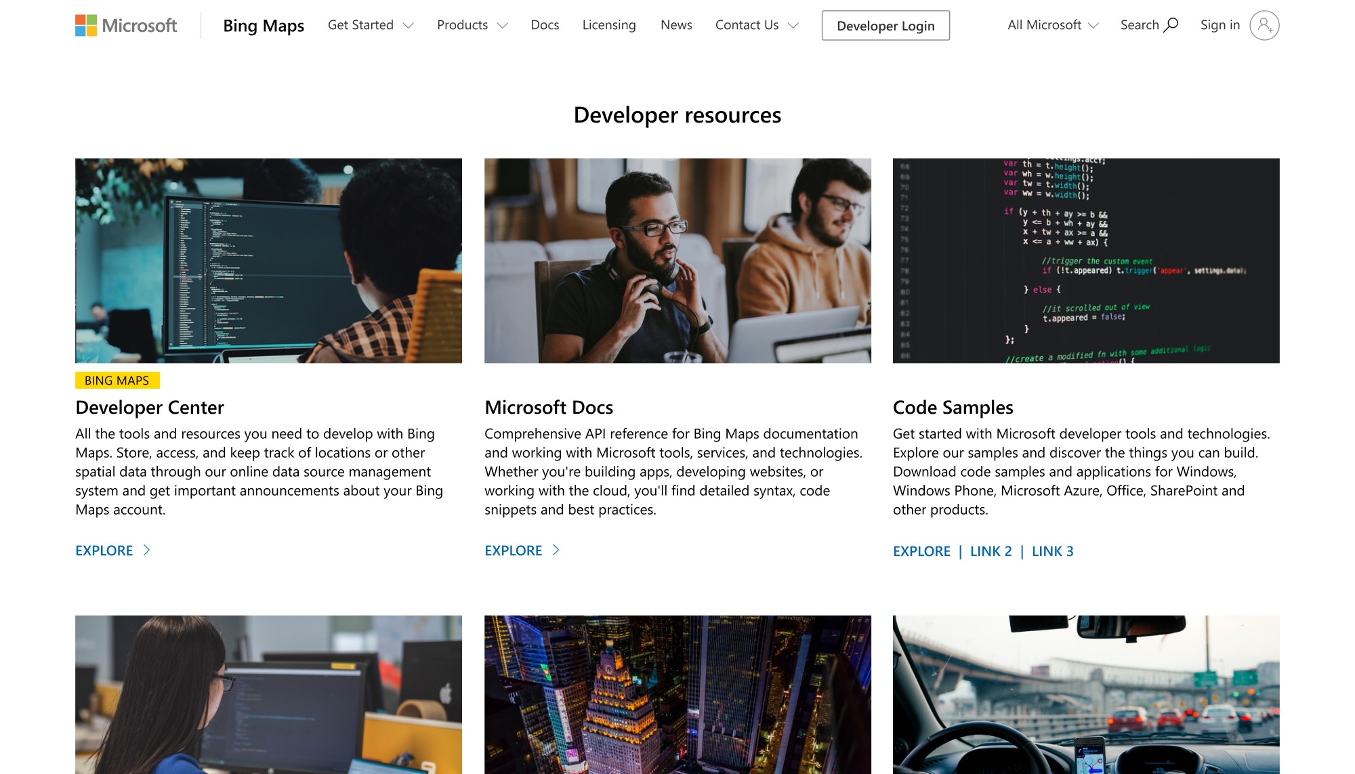The height and width of the screenshot is (774, 1355).
Task: Open the Products dropdown menu
Action: click(472, 25)
